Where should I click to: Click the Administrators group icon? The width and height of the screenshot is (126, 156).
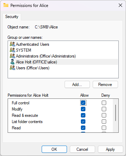tap(12, 56)
